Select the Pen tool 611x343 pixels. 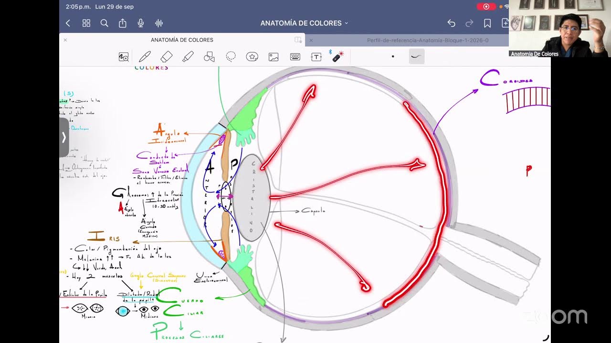point(145,57)
